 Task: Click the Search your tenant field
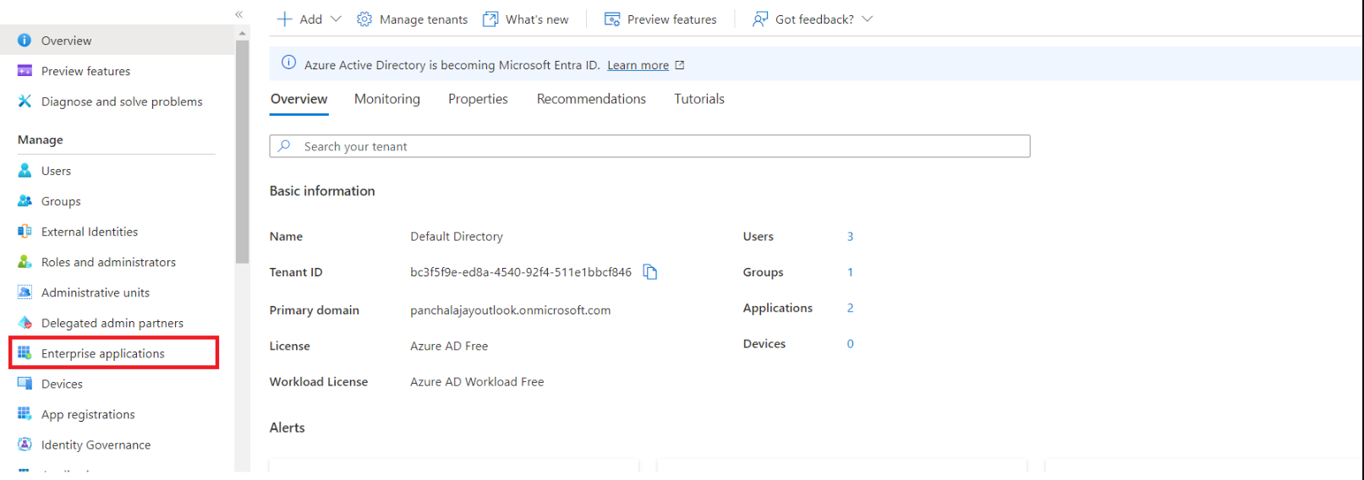pos(649,146)
